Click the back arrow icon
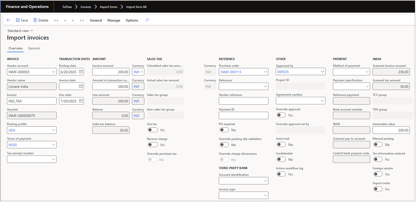 click(8, 20)
